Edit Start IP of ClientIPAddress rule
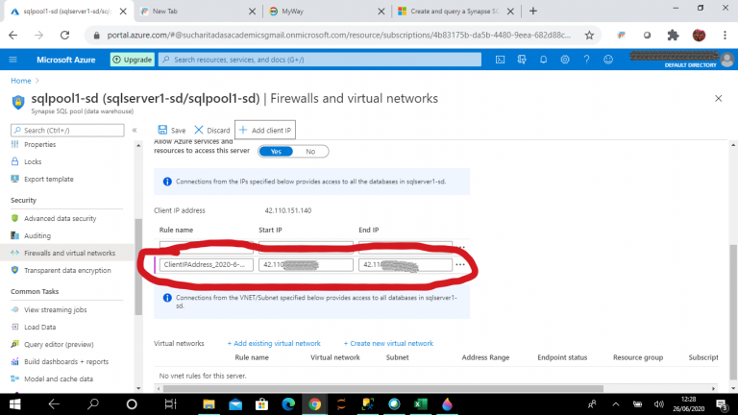Image resolution: width=738 pixels, height=415 pixels. [x=306, y=265]
